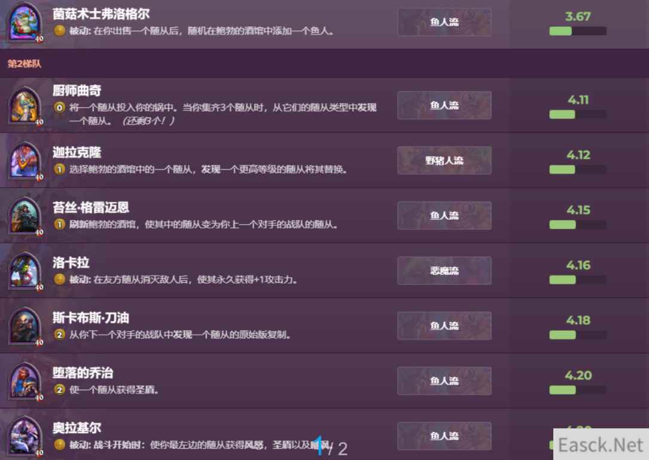Click the 鱼人流 button for 厨师曲奇
The image size is (649, 460).
[x=444, y=105]
